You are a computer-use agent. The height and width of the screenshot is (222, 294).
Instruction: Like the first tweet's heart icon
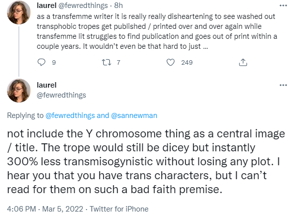tap(171, 62)
